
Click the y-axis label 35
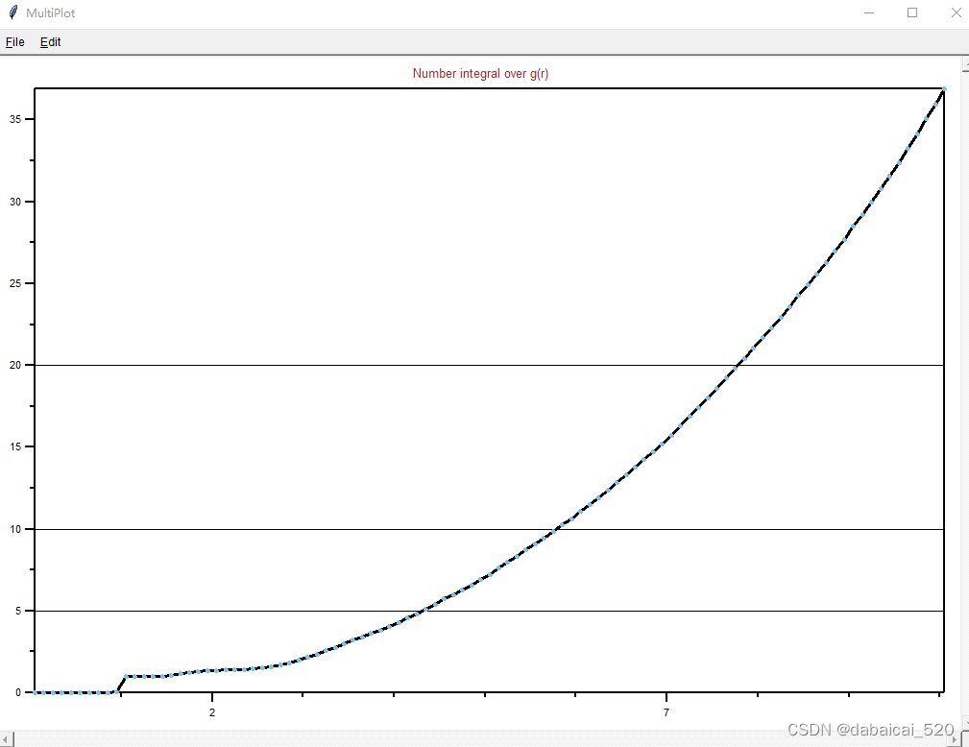pos(15,119)
